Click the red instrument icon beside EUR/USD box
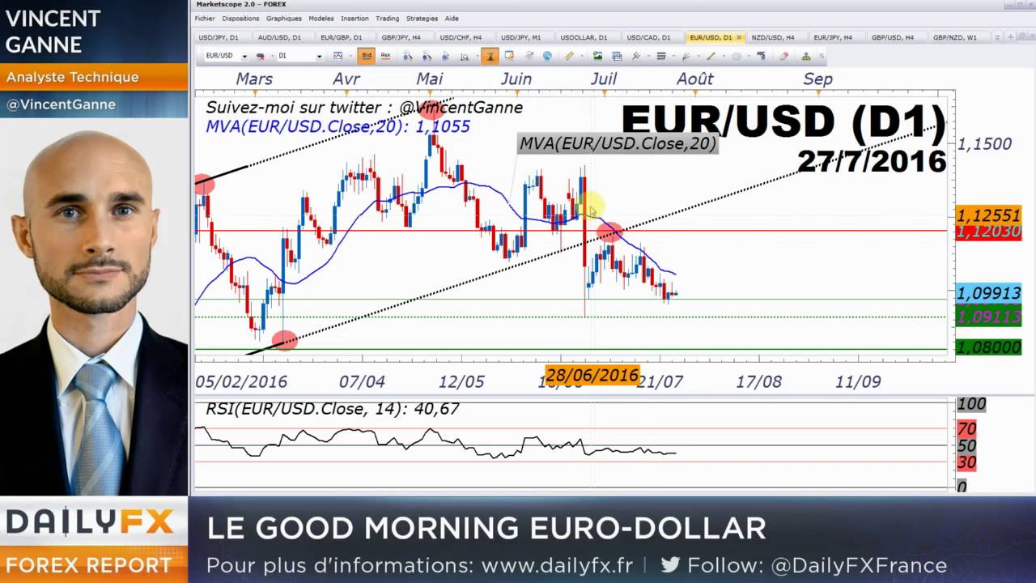This screenshot has width=1036, height=583. click(261, 56)
